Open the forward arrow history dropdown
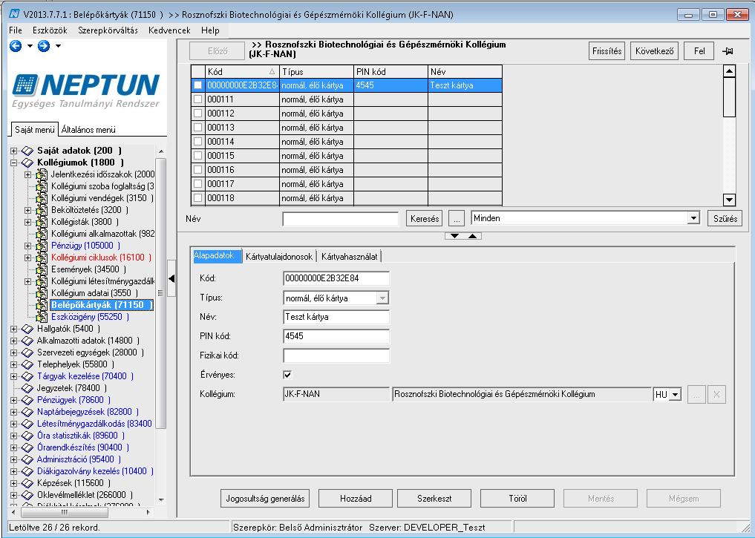The image size is (755, 538). click(x=58, y=46)
